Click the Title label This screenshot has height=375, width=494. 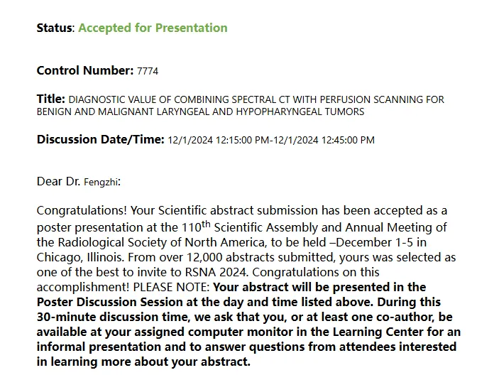pos(50,99)
